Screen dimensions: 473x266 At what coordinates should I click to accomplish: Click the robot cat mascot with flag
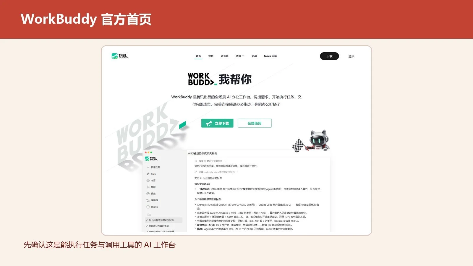click(x=312, y=141)
